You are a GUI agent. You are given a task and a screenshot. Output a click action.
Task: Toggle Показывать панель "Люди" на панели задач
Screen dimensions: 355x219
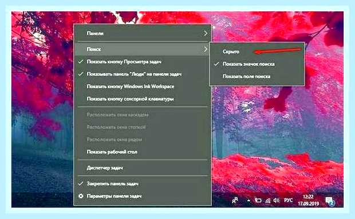tap(143, 74)
